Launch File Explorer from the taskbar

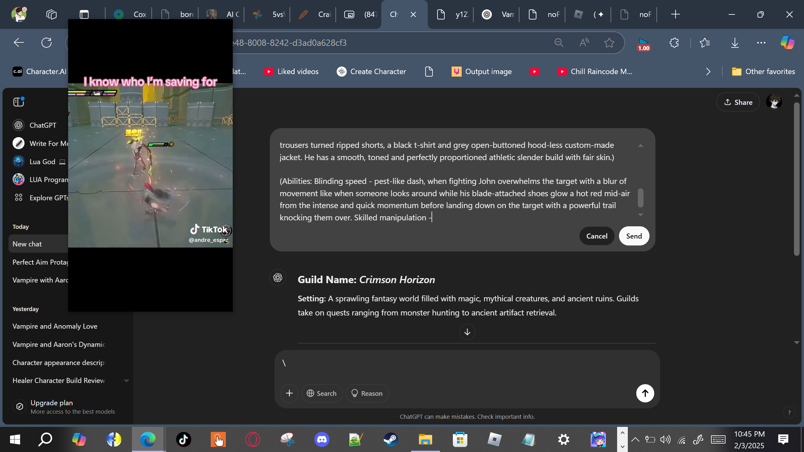point(425,439)
